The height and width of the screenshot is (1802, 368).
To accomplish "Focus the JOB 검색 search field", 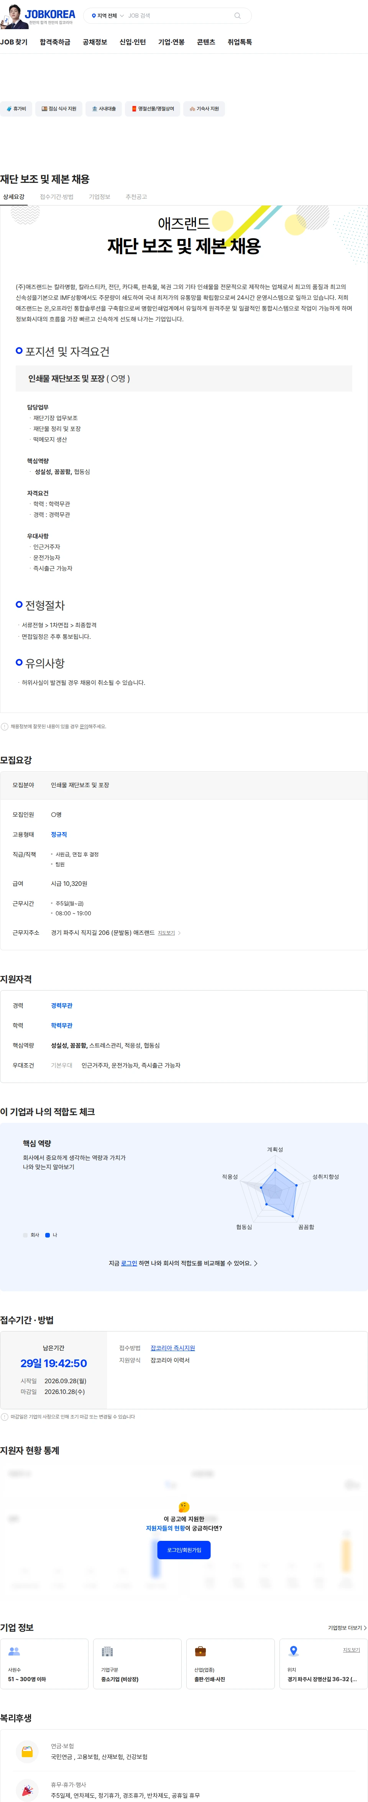I will [x=178, y=15].
